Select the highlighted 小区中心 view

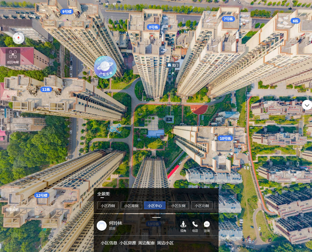[155, 206]
